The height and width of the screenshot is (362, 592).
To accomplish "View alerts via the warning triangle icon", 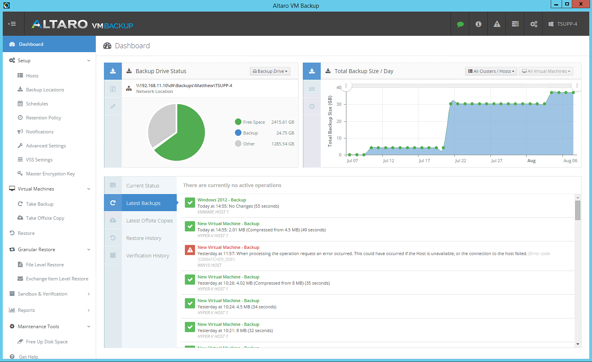I will pyautogui.click(x=497, y=24).
